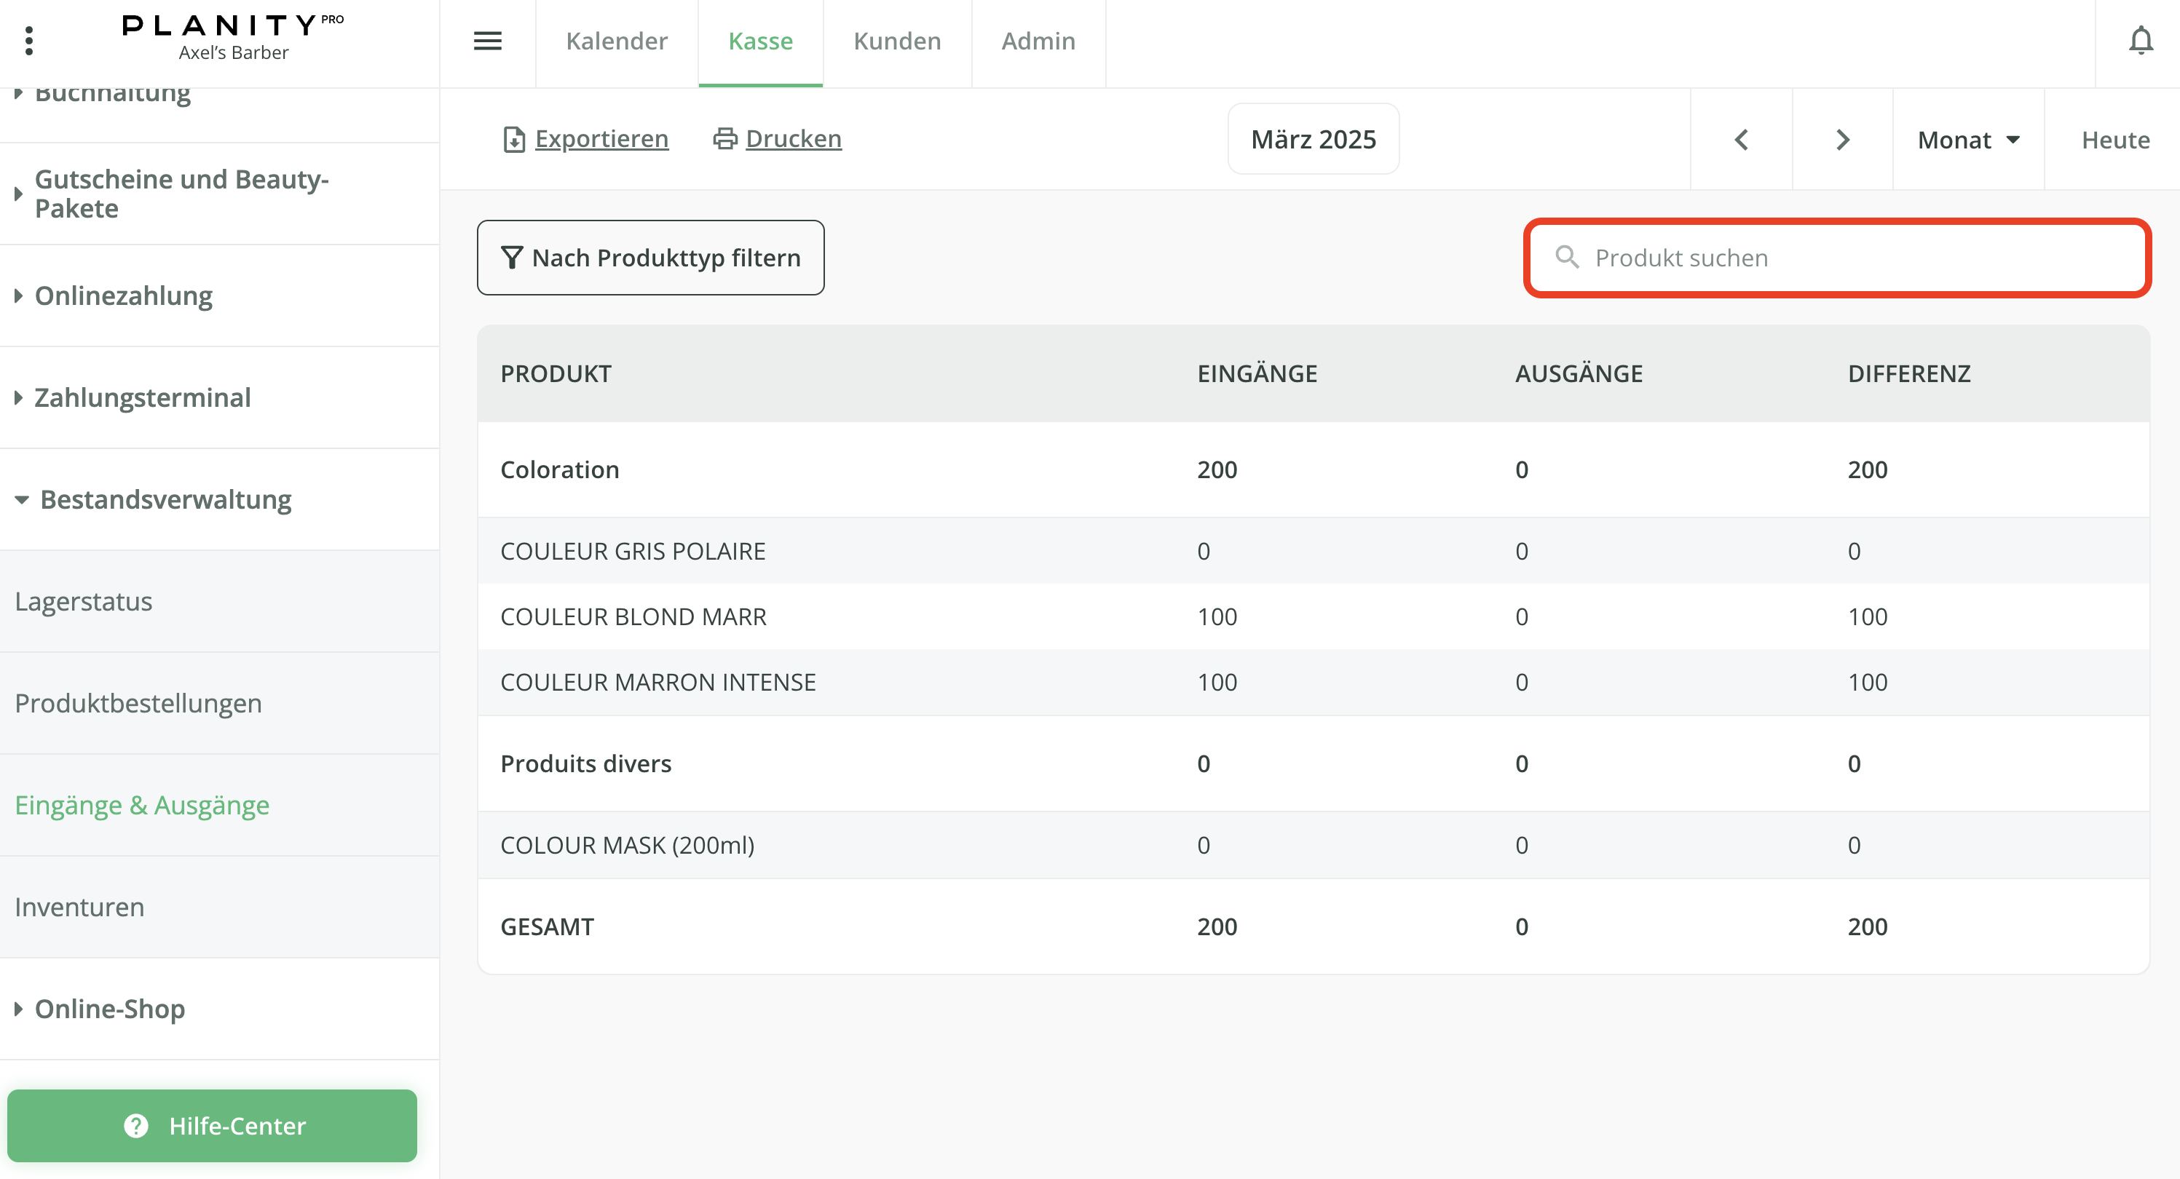Image resolution: width=2180 pixels, height=1179 pixels.
Task: Switch to the Kunden tab
Action: (x=897, y=41)
